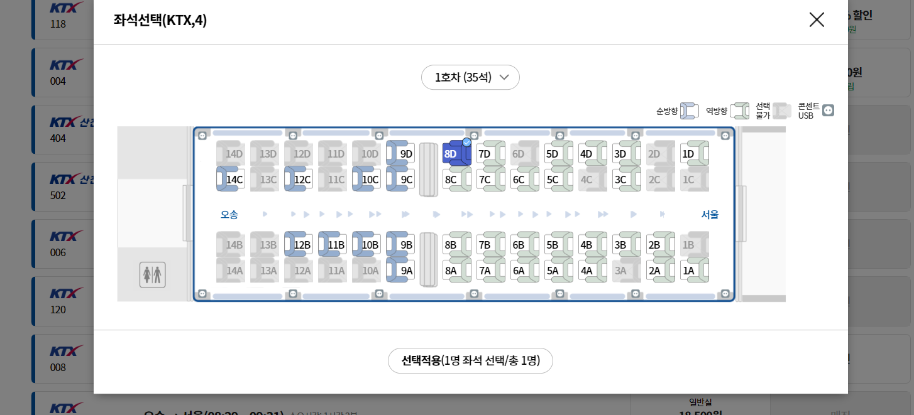Select seat 12B
This screenshot has height=415, width=914.
(x=299, y=245)
